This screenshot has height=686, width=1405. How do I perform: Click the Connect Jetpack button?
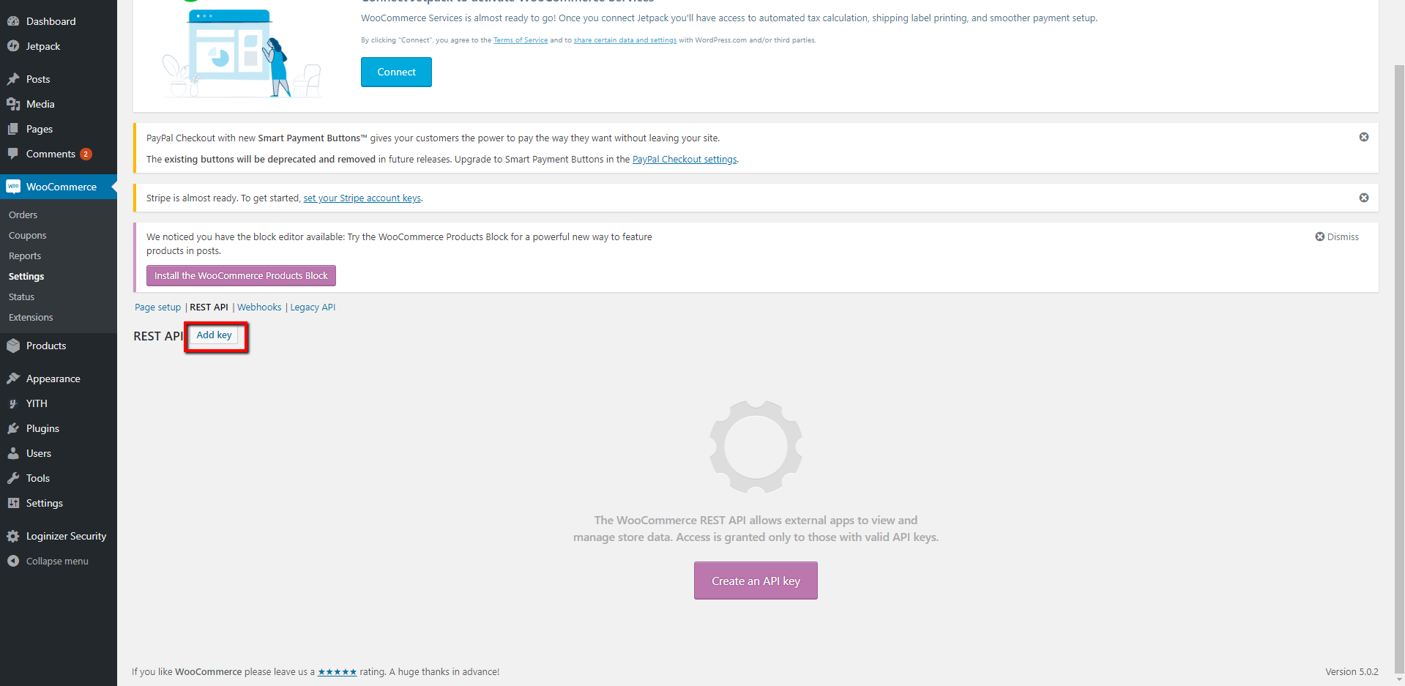[x=396, y=72]
